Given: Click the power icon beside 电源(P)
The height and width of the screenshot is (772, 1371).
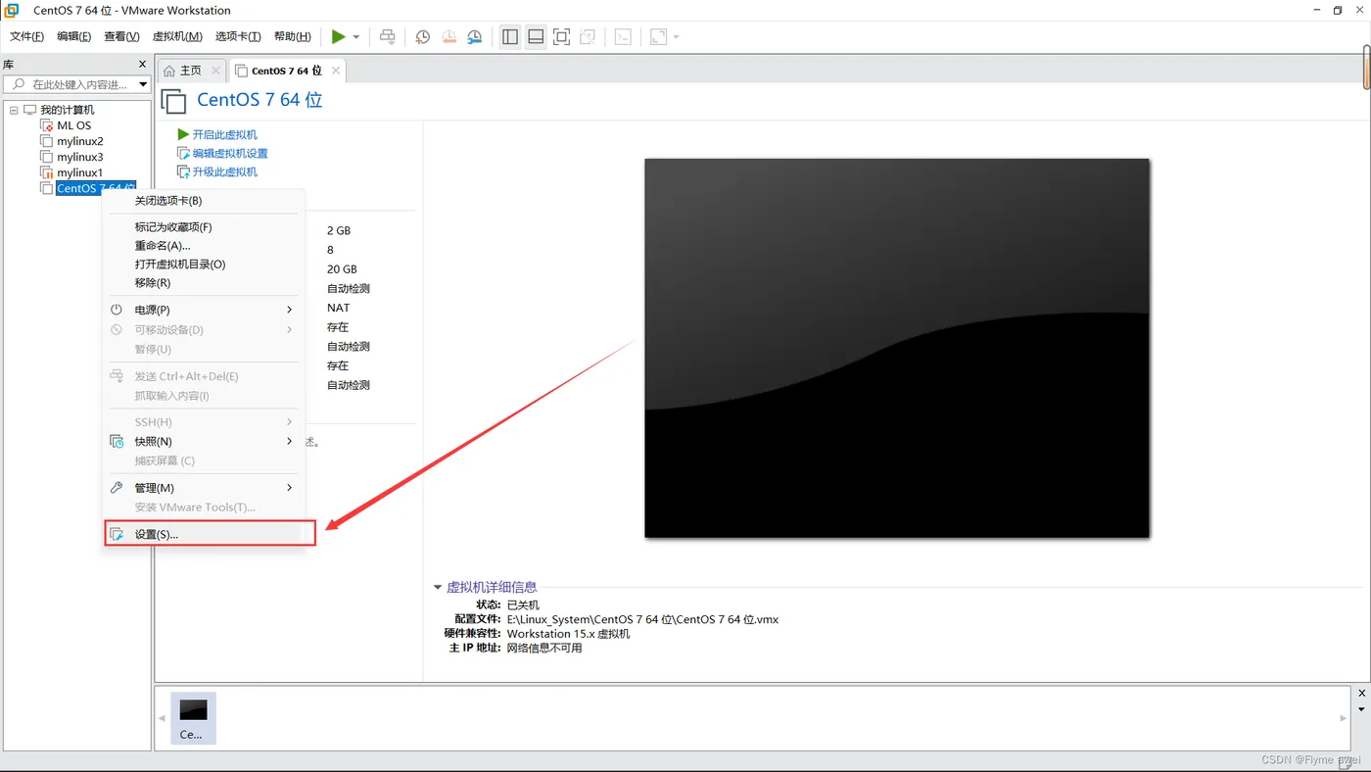Looking at the screenshot, I should pos(117,310).
